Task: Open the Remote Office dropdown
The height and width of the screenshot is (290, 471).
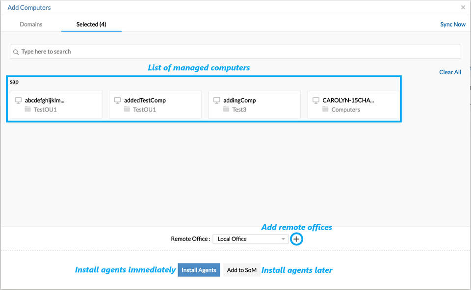Action: (250, 239)
